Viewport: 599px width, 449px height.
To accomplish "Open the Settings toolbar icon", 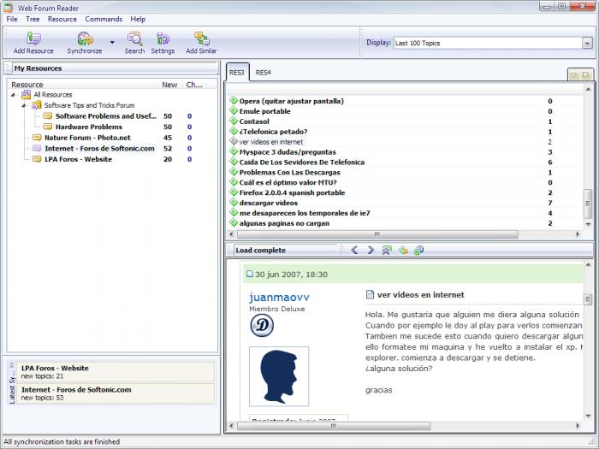I will point(163,43).
